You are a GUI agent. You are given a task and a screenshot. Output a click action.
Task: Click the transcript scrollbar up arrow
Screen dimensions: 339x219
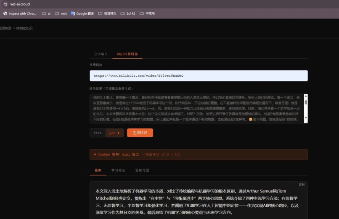pos(306,96)
